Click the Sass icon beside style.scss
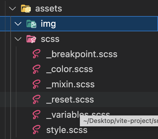 point(36,130)
